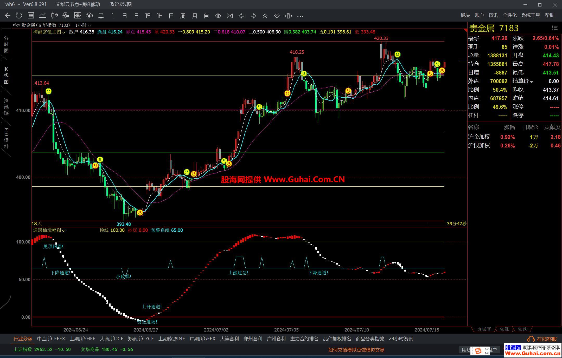Click the cloud lightning icon
Screen dimensions: 562x358
tap(89, 16)
